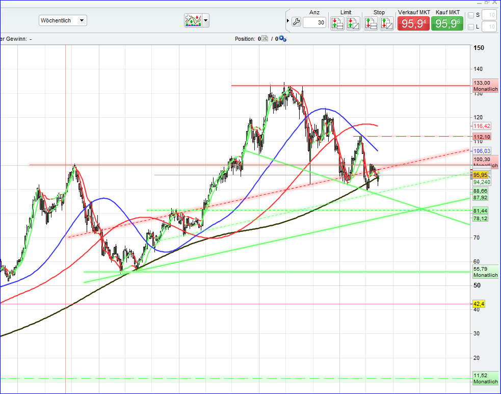Restore the chart window size
This screenshot has height=394, width=501.
point(487,2)
